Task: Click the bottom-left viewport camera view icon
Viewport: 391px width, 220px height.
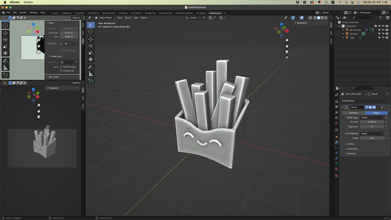Action: 39,117
